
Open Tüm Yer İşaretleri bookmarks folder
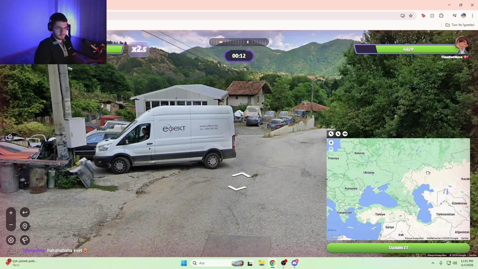[x=460, y=25]
